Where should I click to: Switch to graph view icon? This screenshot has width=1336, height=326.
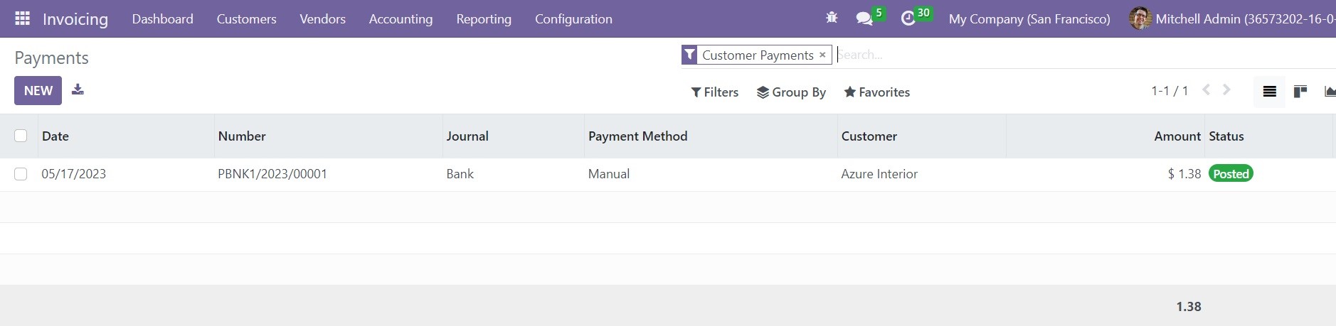(x=1329, y=92)
